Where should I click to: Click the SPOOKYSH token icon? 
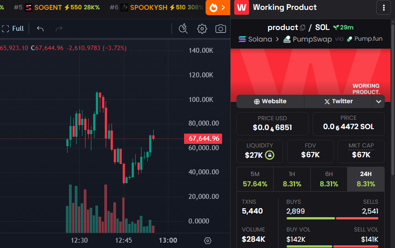click(x=124, y=8)
